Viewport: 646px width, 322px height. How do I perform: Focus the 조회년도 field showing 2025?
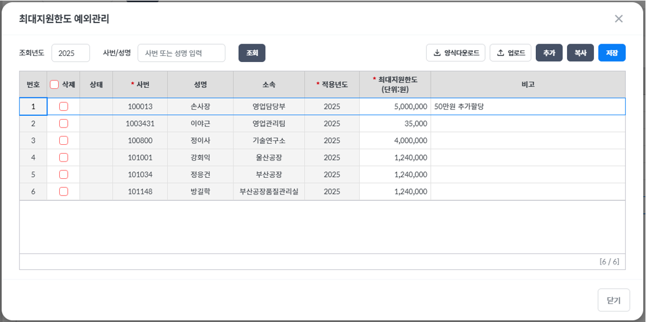[x=70, y=53]
